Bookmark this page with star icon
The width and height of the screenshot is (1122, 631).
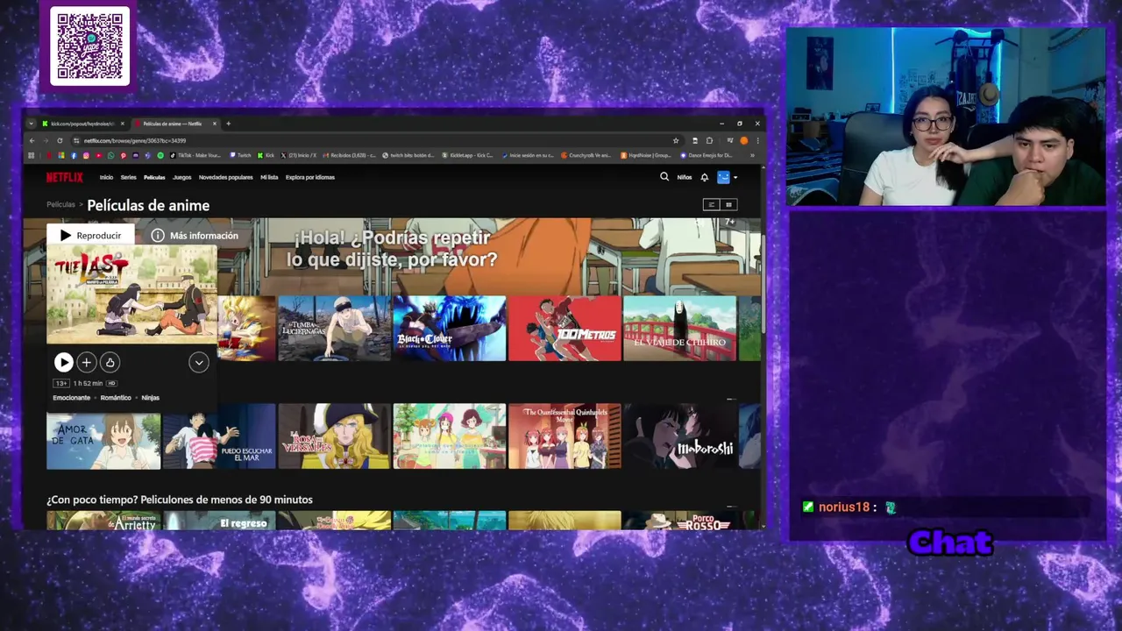676,140
